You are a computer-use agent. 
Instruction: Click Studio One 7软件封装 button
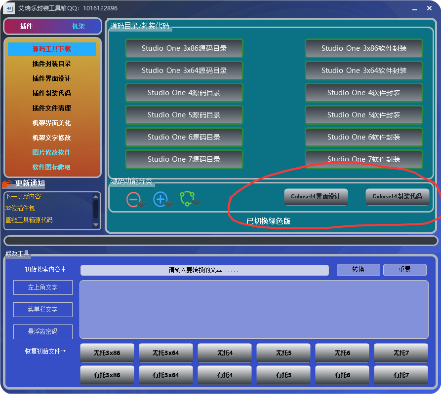point(364,159)
